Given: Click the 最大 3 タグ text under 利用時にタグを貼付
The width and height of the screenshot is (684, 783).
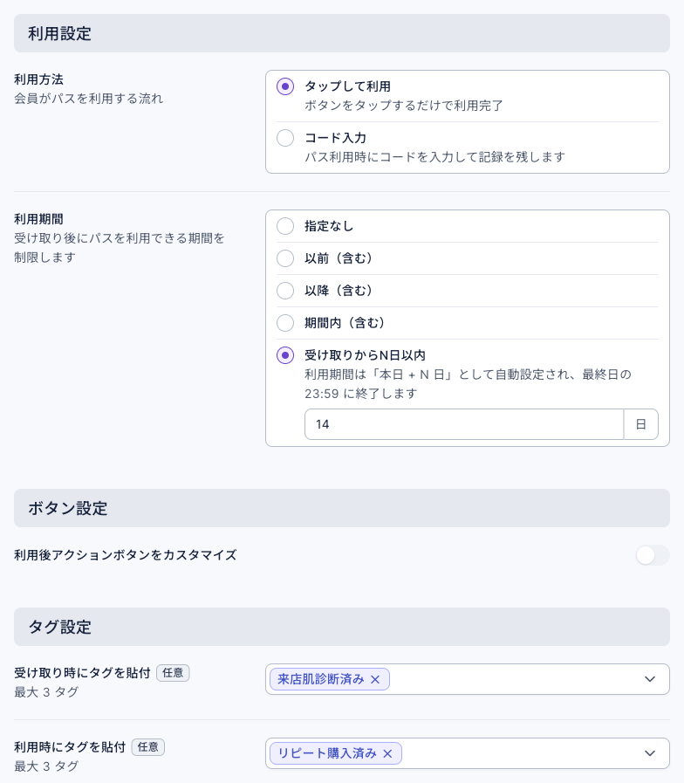Looking at the screenshot, I should [x=46, y=766].
